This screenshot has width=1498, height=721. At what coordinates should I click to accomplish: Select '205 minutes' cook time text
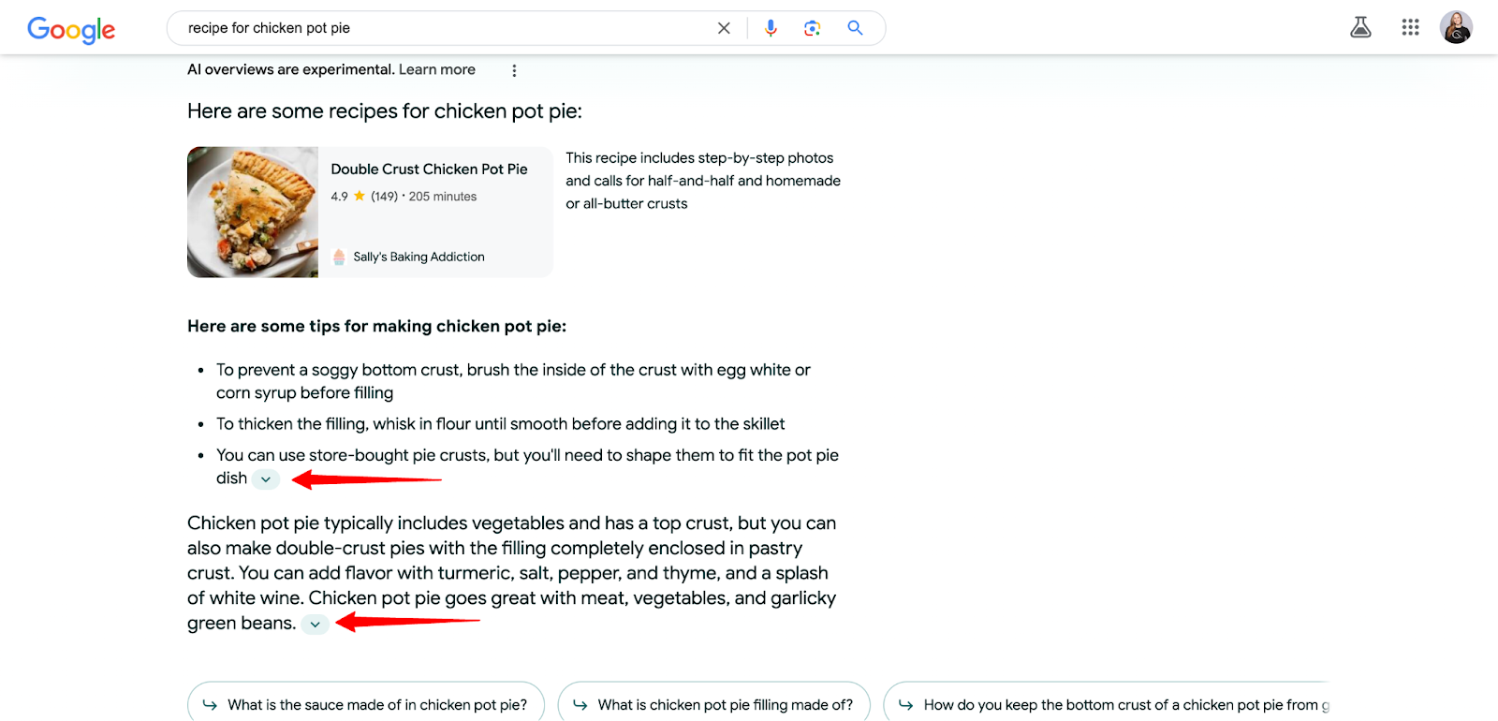[443, 197]
